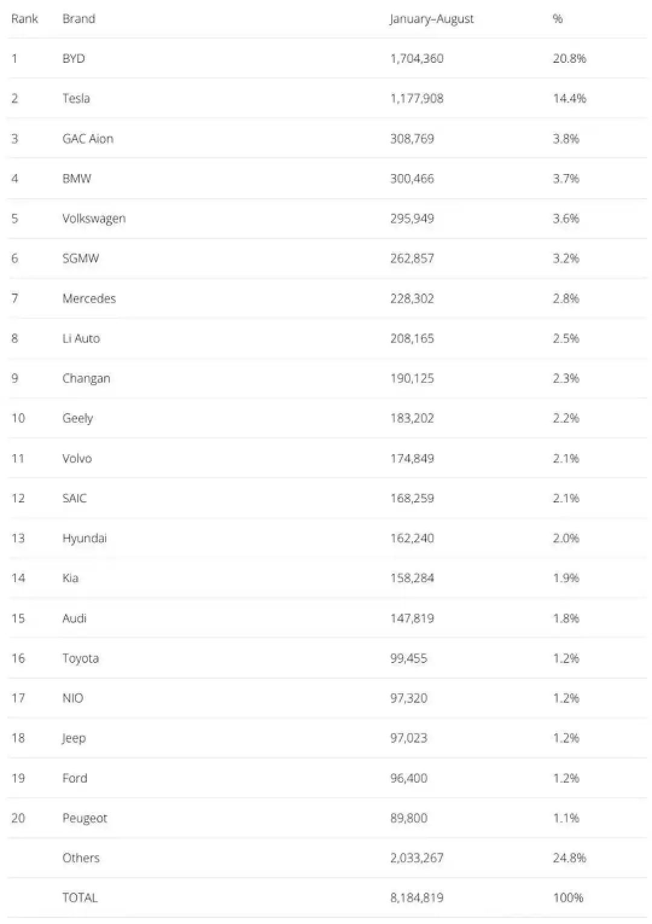Viewport: 652px width, 924px height.
Task: Select the BYD brand cell
Action: [x=74, y=59]
